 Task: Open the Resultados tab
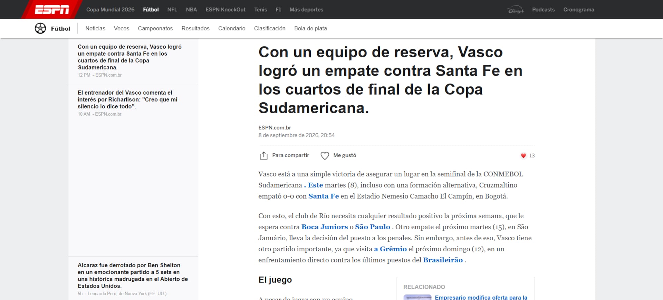[195, 28]
